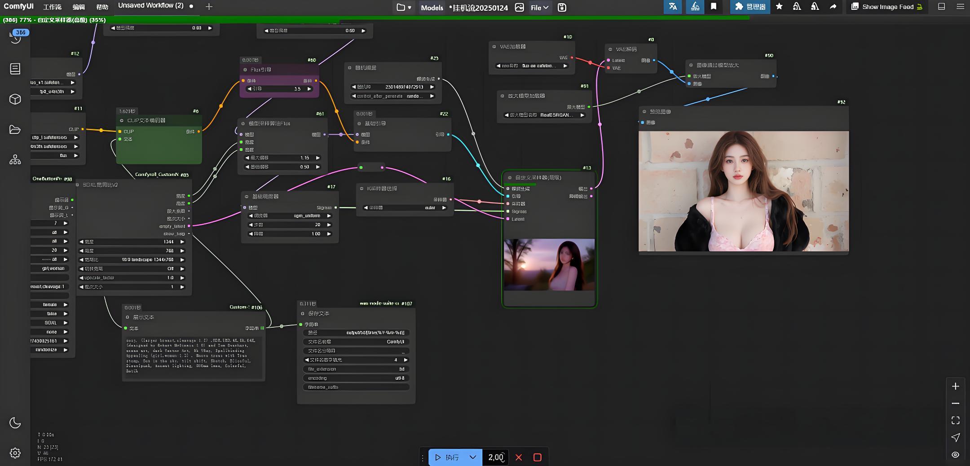Viewport: 970px width, 466px height.
Task: Open the node library cube icon in sidebar
Action: (x=15, y=99)
